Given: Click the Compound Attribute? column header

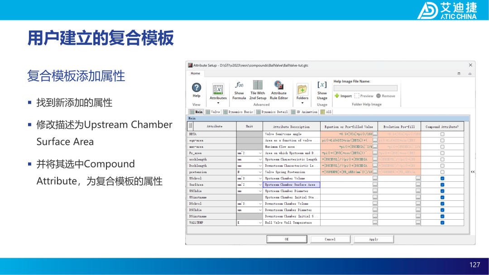Looking at the screenshot, I should pyautogui.click(x=442, y=127).
